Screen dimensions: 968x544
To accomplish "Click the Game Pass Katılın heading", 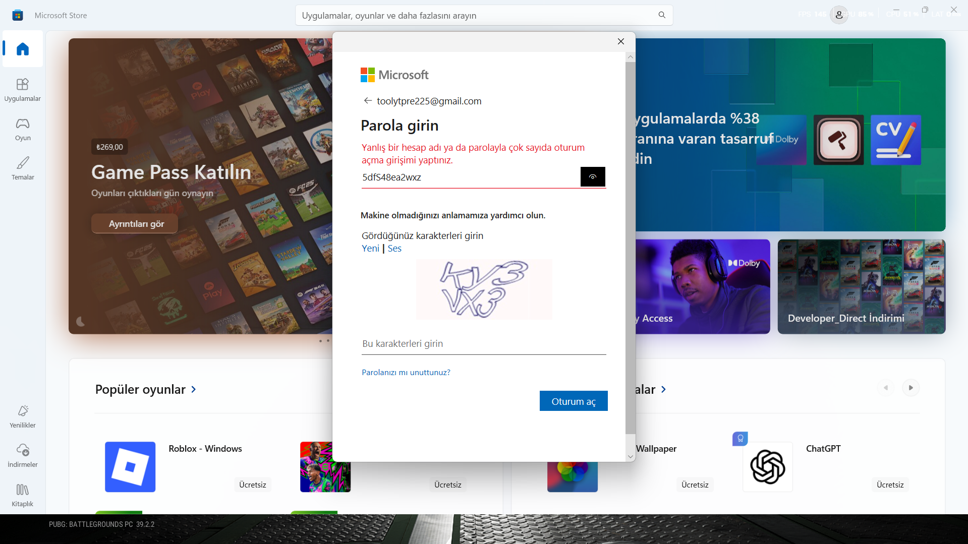I will [x=171, y=172].
